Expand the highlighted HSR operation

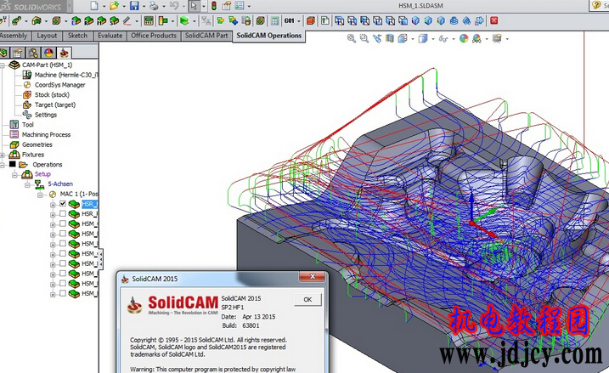pyautogui.click(x=53, y=205)
